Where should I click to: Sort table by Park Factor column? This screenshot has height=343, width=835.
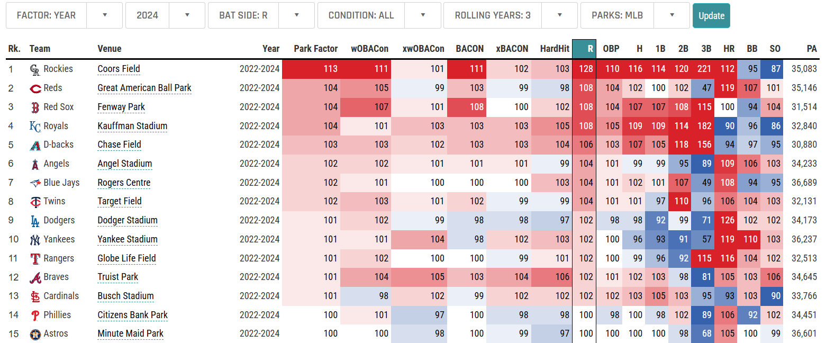coord(315,49)
